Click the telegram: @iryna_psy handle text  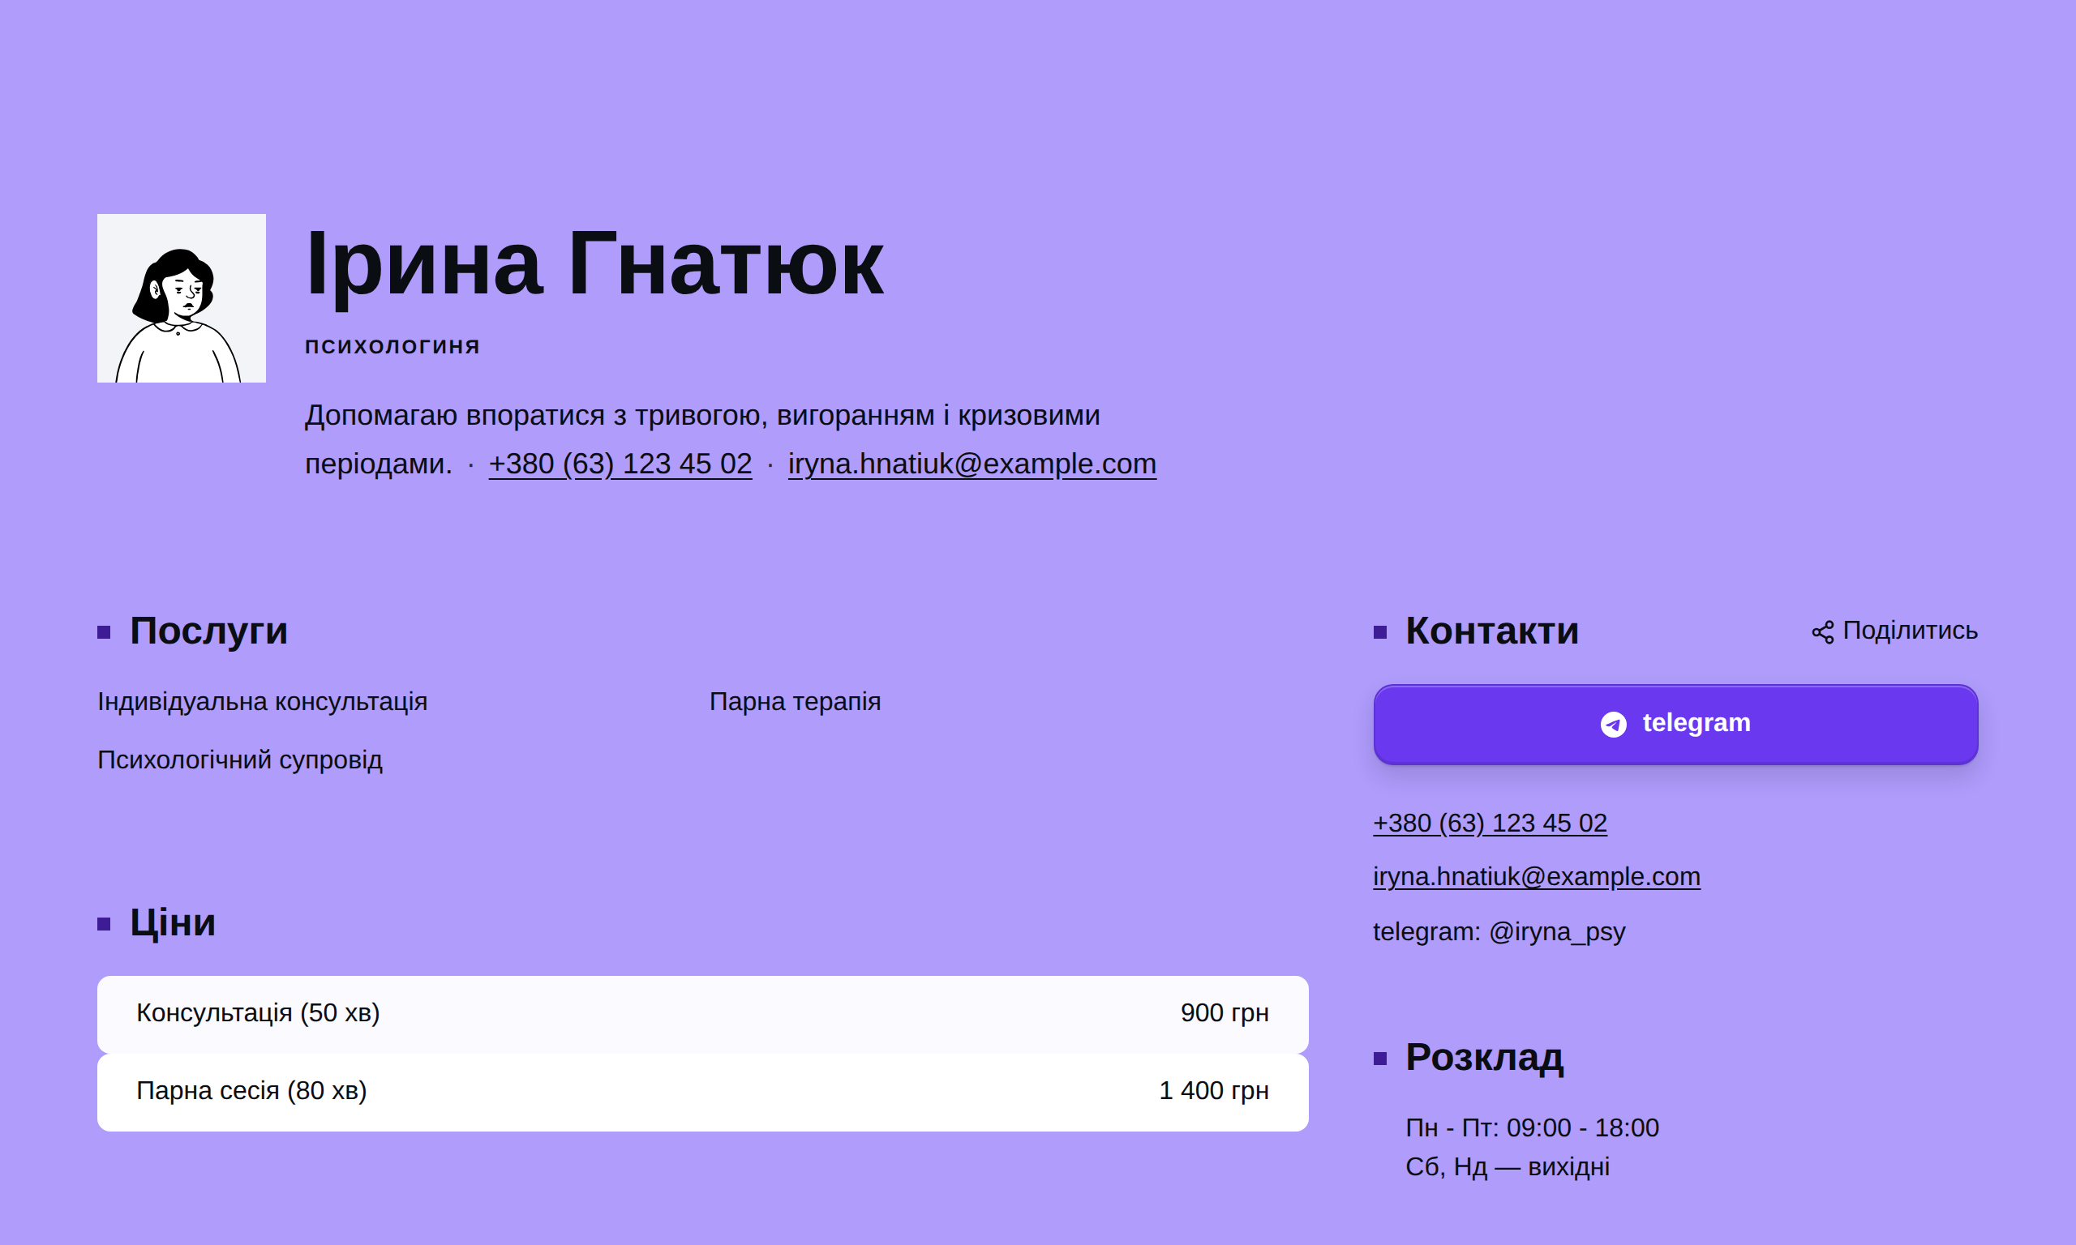click(x=1499, y=932)
